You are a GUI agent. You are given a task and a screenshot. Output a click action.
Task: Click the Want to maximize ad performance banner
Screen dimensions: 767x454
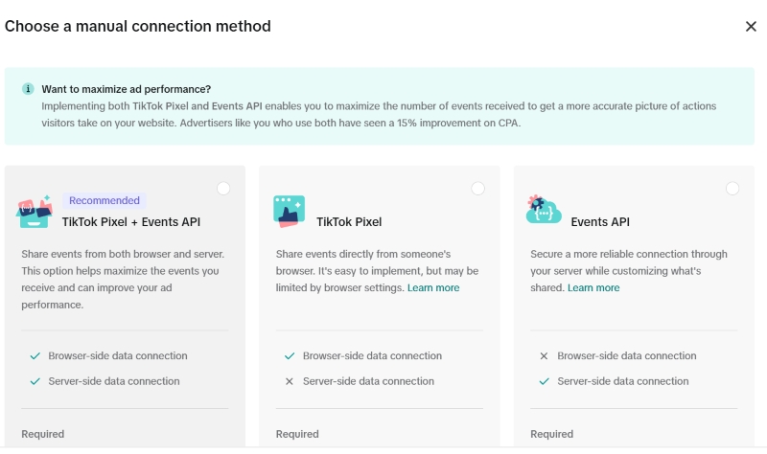click(379, 105)
